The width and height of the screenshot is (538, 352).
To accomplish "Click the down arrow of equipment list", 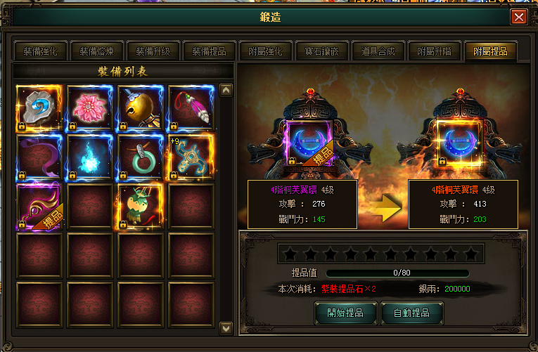I will point(226,328).
